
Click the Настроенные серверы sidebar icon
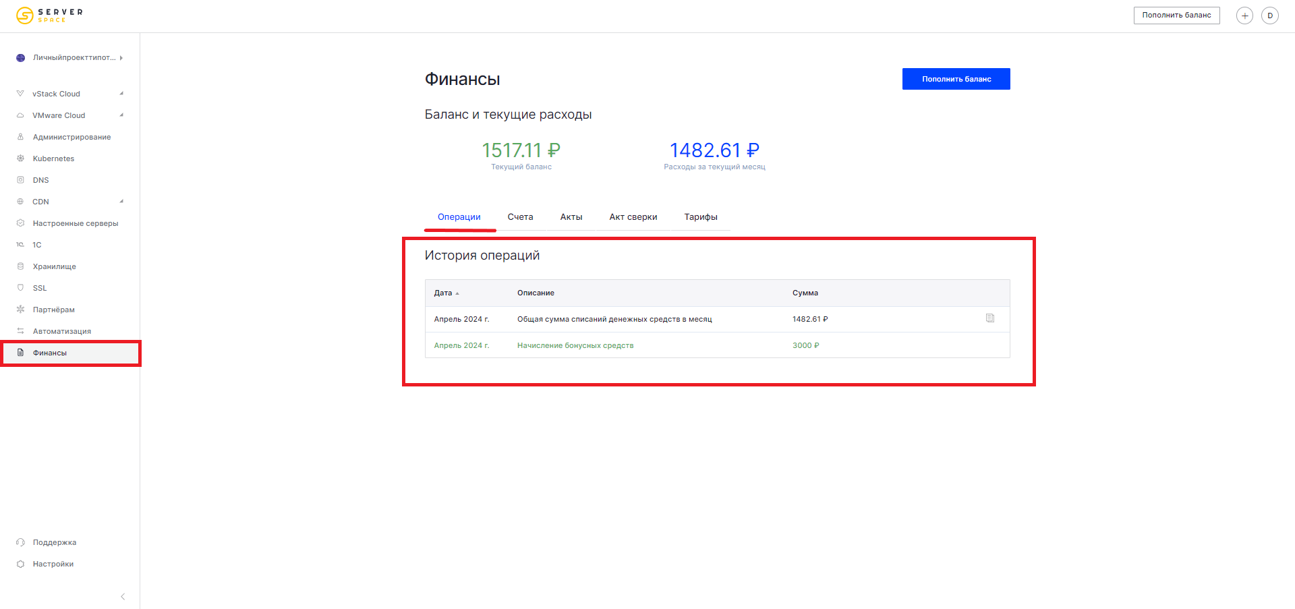click(x=20, y=223)
